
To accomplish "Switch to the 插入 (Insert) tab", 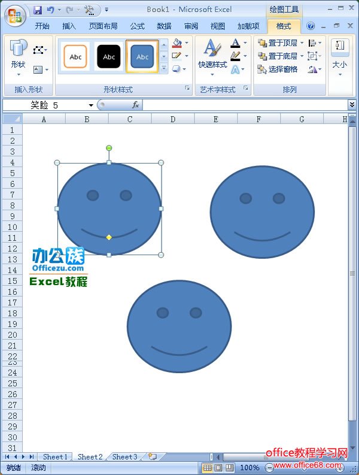I will (69, 26).
